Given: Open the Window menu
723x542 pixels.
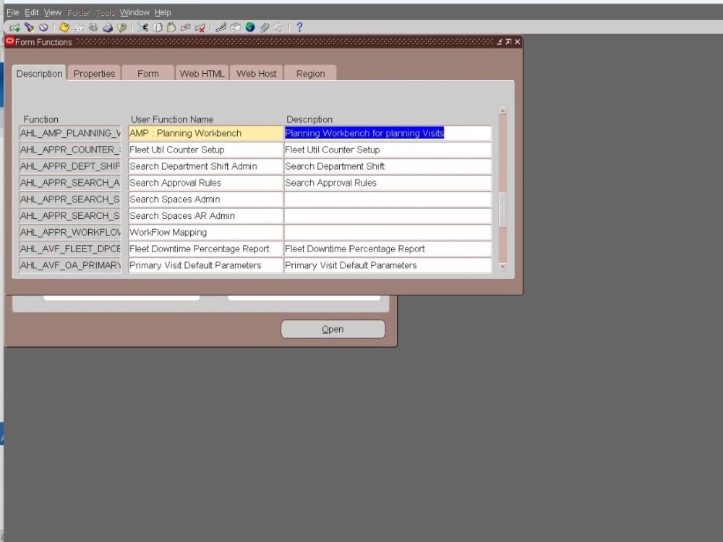Looking at the screenshot, I should coord(134,12).
